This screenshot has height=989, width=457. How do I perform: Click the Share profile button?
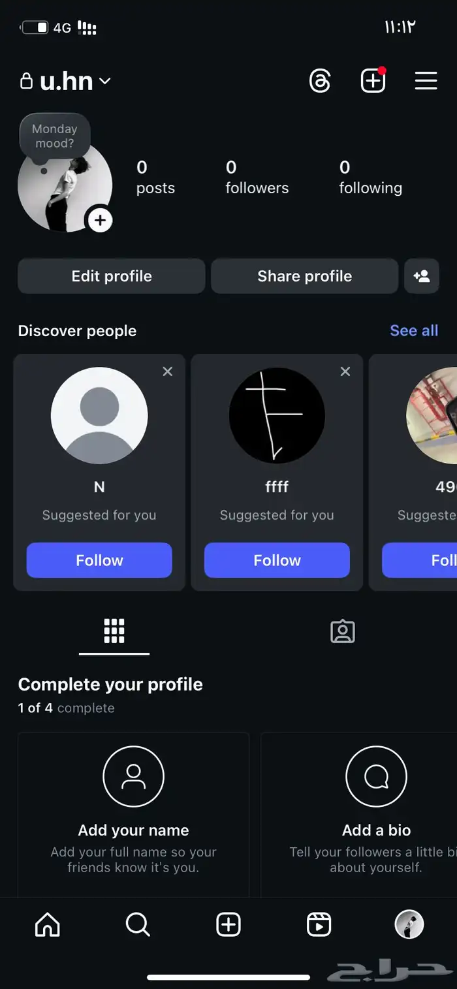click(304, 276)
